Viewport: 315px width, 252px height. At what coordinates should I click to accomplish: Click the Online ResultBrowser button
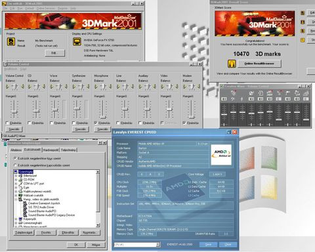tap(259, 64)
